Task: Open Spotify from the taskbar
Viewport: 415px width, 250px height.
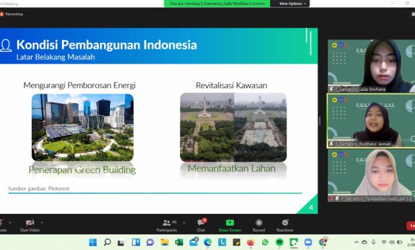Action: (x=279, y=242)
